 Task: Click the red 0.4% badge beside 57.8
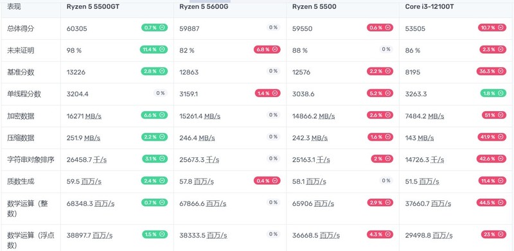tap(267, 180)
